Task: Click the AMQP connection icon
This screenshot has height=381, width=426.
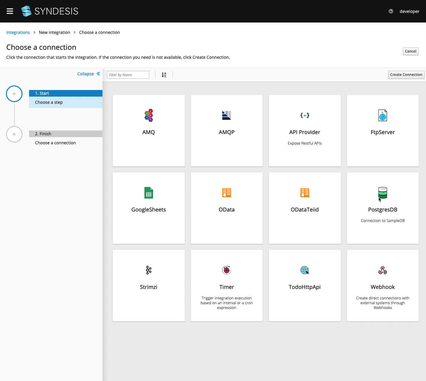Action: click(x=226, y=115)
